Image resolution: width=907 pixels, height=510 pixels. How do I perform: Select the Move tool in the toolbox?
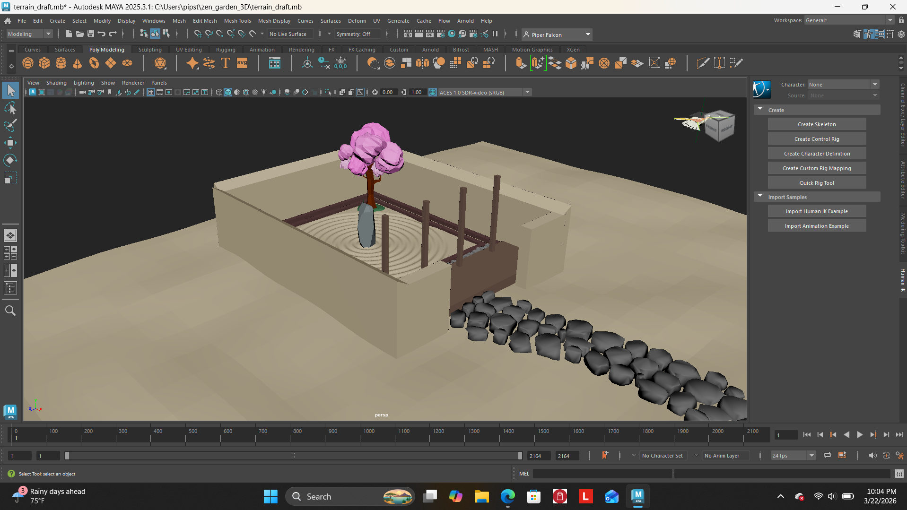[x=10, y=143]
